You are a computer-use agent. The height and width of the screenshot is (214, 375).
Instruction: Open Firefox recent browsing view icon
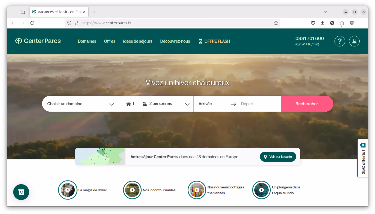23,12
